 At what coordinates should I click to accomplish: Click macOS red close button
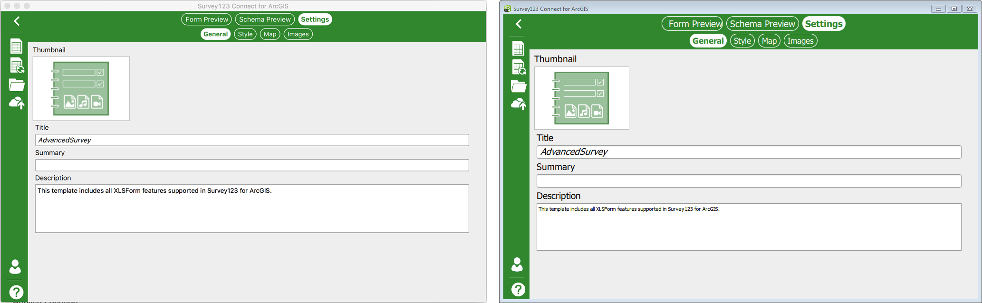(8, 6)
